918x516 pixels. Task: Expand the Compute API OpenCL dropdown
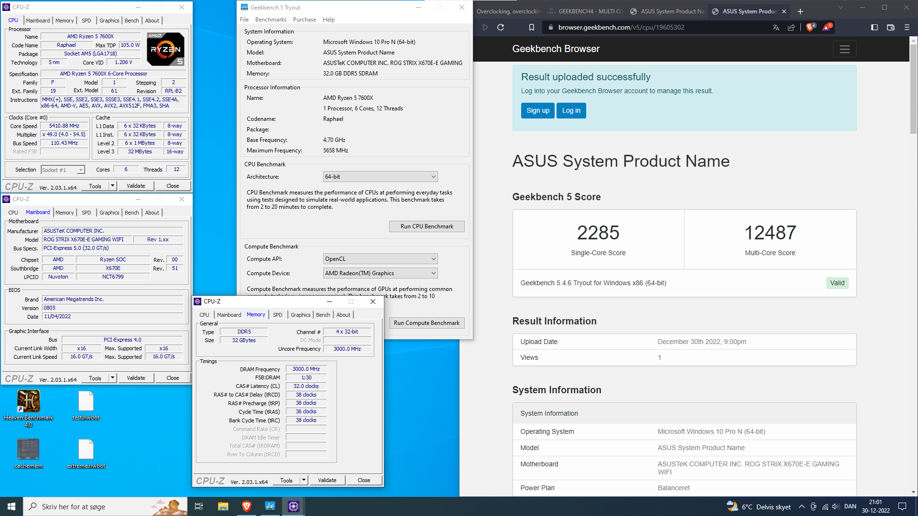[x=381, y=259]
